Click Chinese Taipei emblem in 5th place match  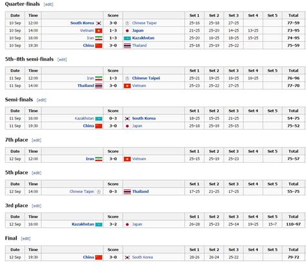pyautogui.click(x=99, y=192)
